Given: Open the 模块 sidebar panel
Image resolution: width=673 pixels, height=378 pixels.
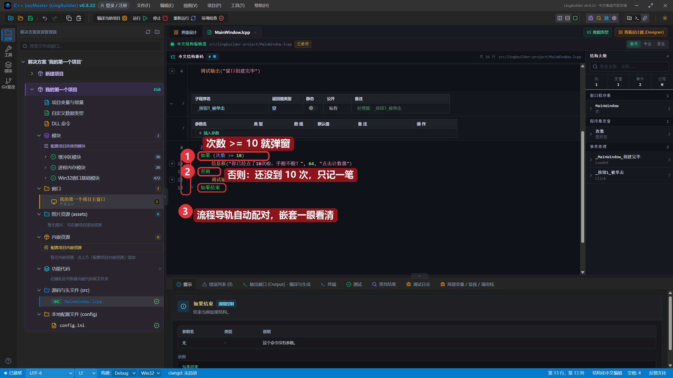Looking at the screenshot, I should coord(8,67).
